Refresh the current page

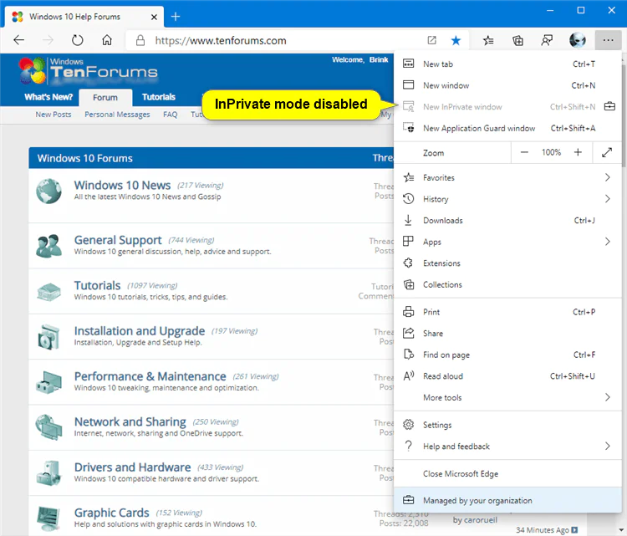click(x=77, y=40)
